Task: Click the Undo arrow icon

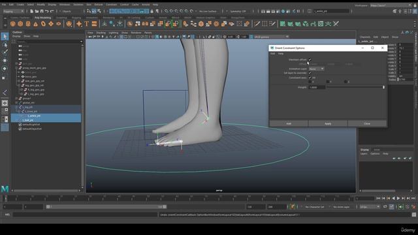Action: (x=46, y=11)
